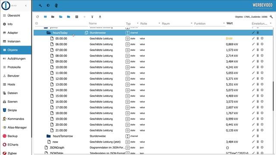This screenshot has height=155, width=276.
Task: Open Aufzählungen page
Action: (16, 59)
